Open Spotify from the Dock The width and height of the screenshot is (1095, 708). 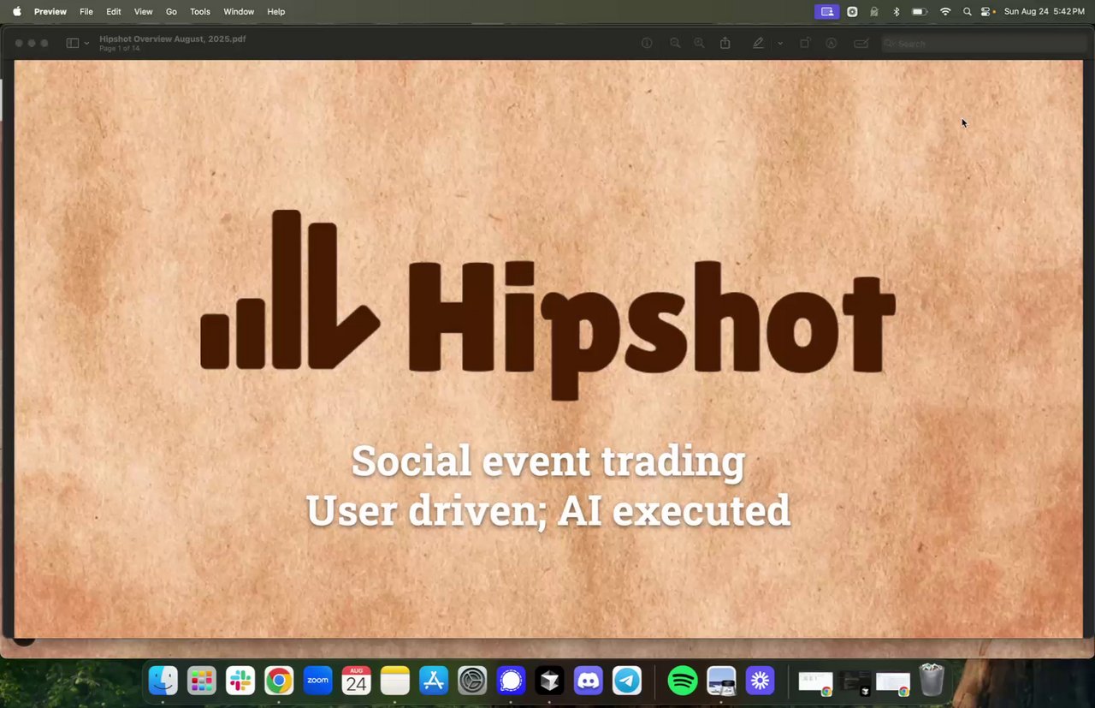[683, 681]
